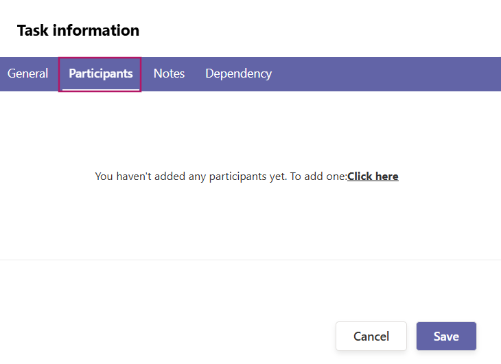Select the Participants tab
The width and height of the screenshot is (501, 364).
click(100, 73)
